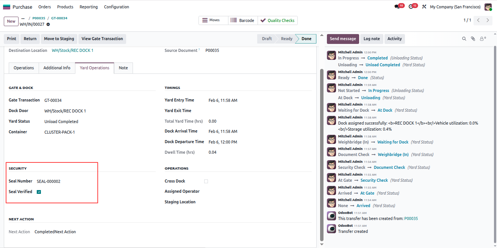Open the Mitchell Admin user avatar menu
Image resolution: width=497 pixels, height=248 pixels.
pyautogui.click(x=488, y=7)
